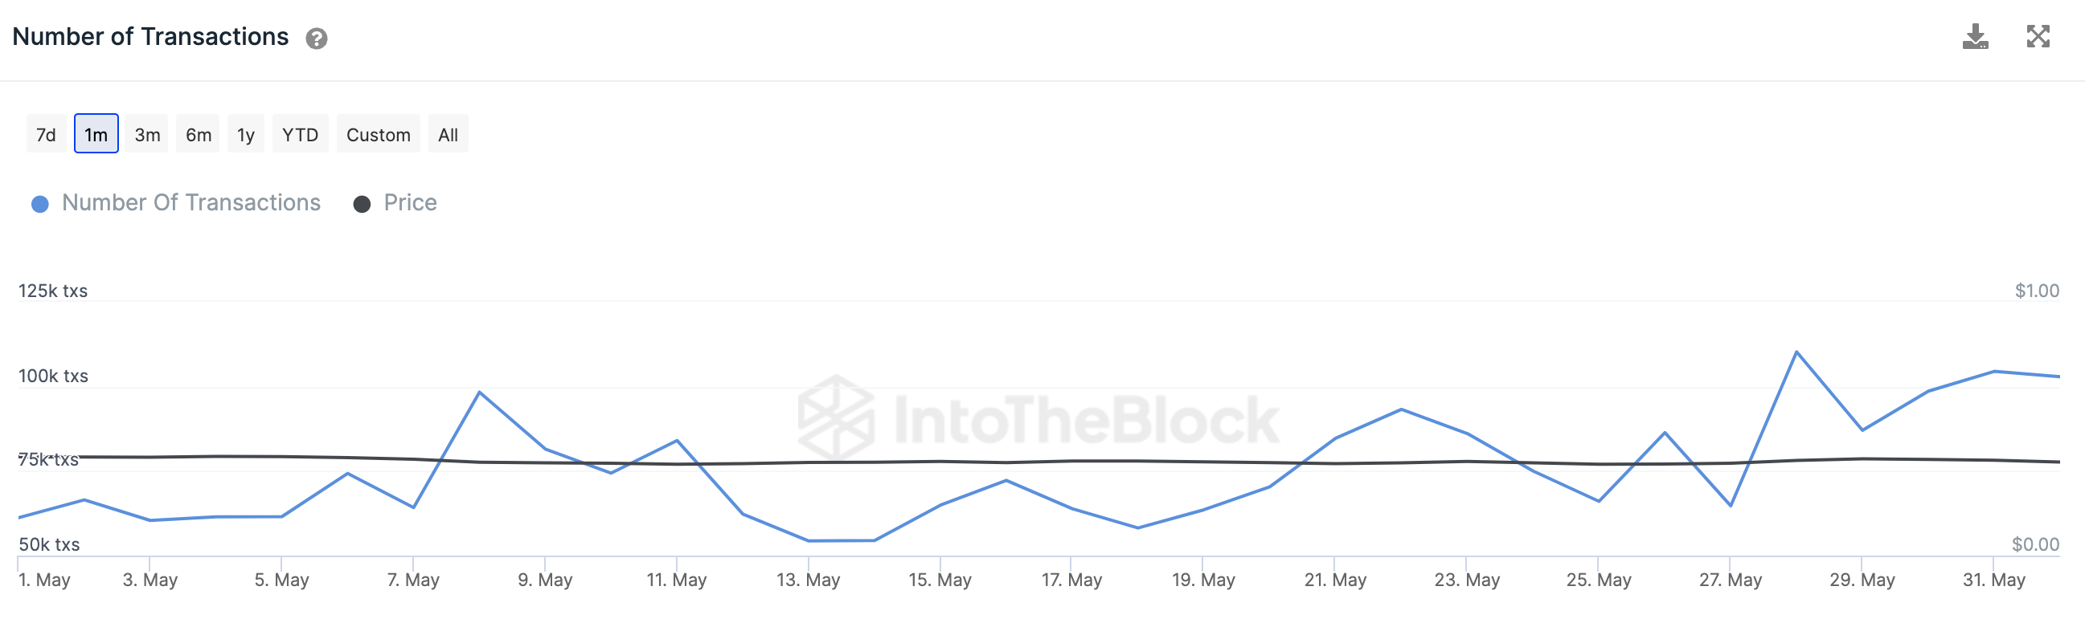This screenshot has width=2085, height=623.
Task: Open the help question mark tooltip
Action: [317, 39]
